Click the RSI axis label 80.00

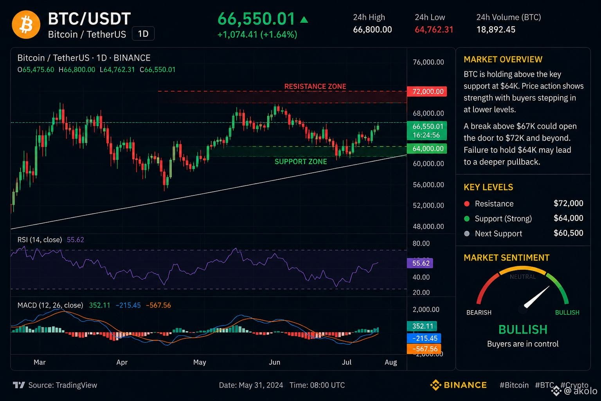421,244
